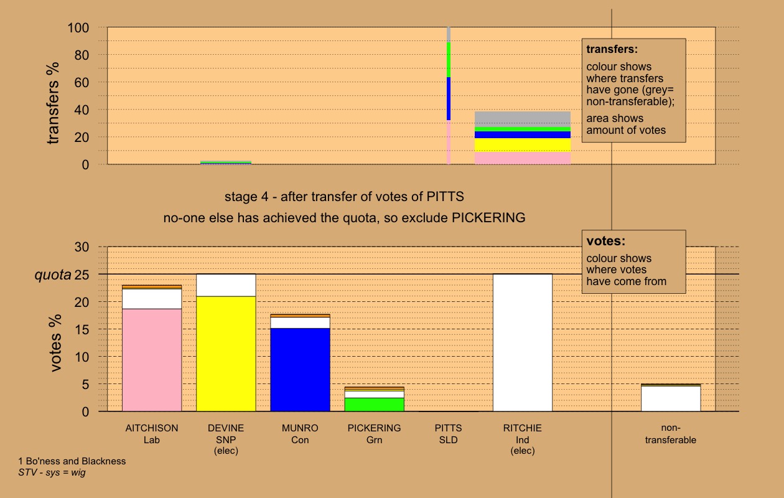Image resolution: width=784 pixels, height=498 pixels.
Task: Click the RITCHIE Ind (elec) label
Action: point(522,439)
